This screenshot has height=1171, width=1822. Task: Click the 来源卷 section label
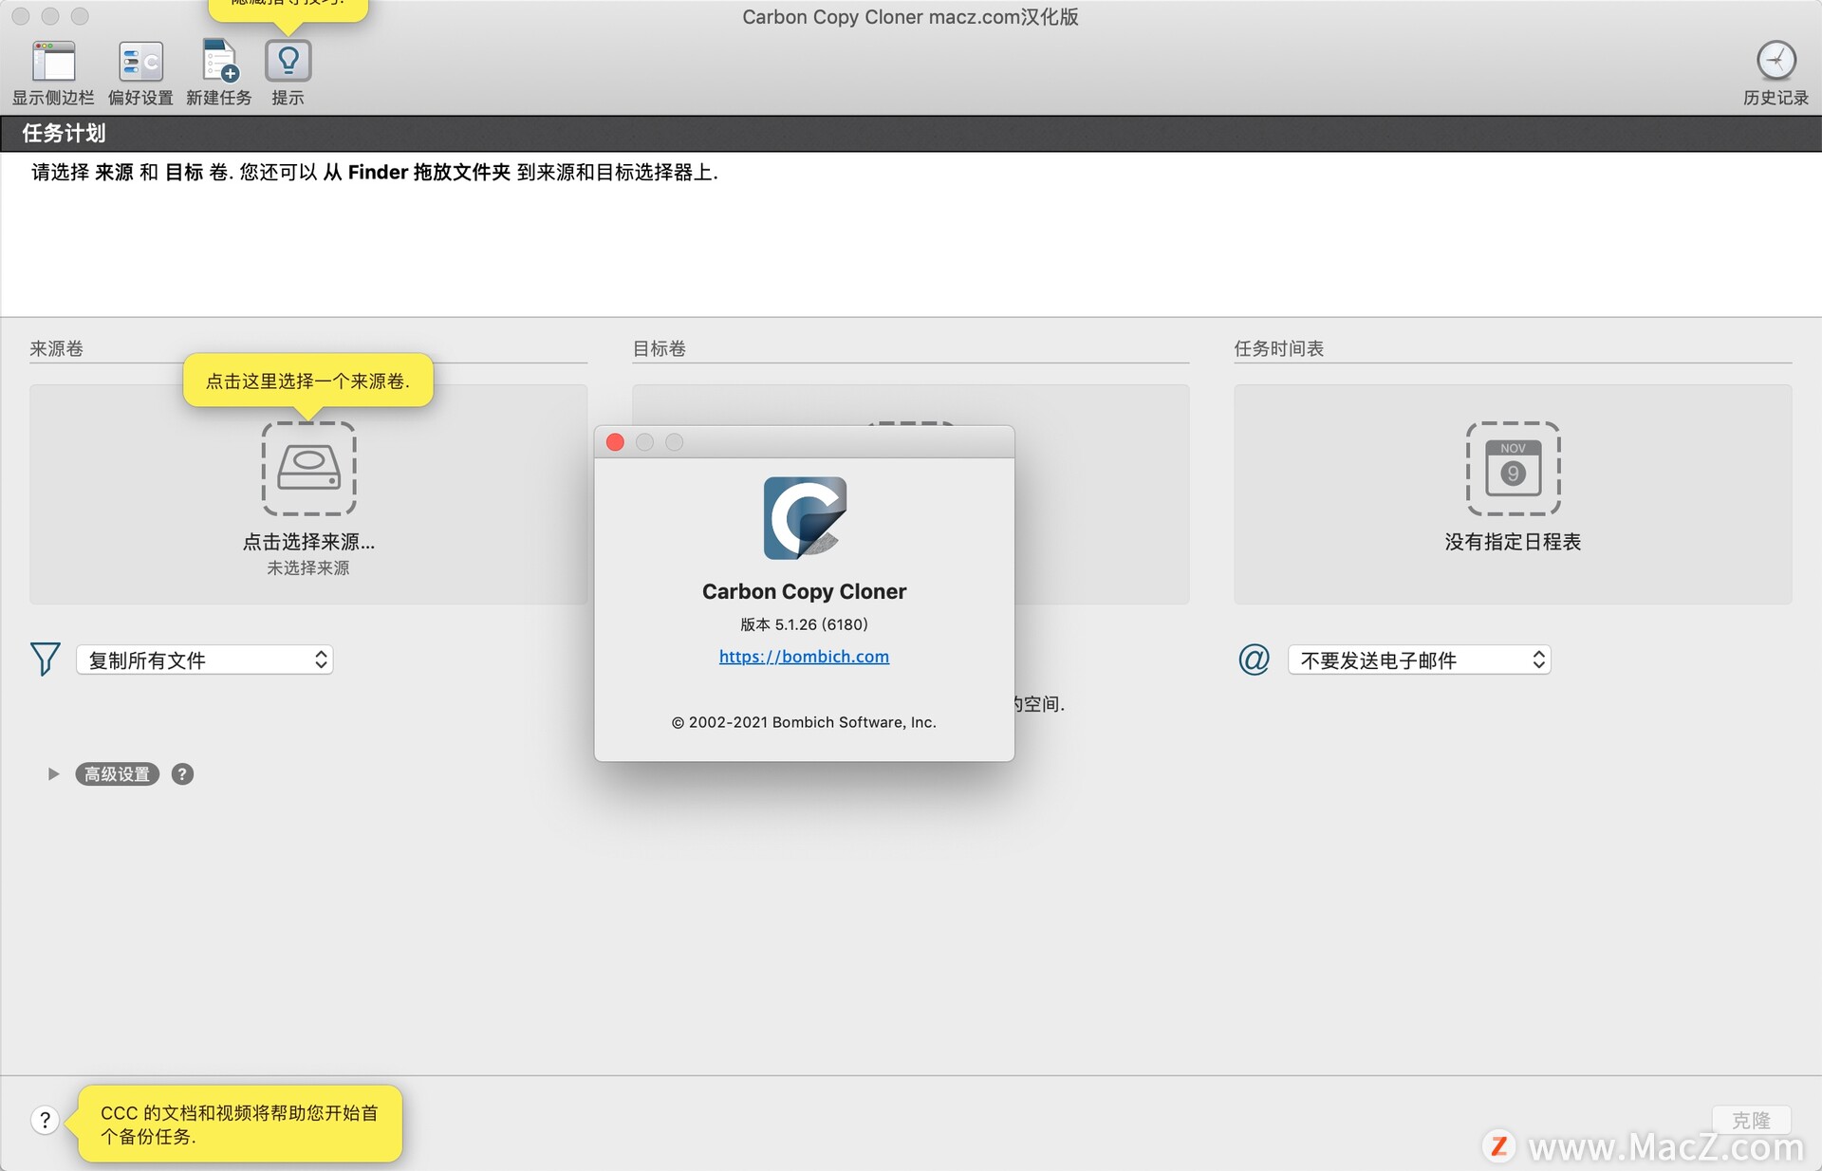56,348
